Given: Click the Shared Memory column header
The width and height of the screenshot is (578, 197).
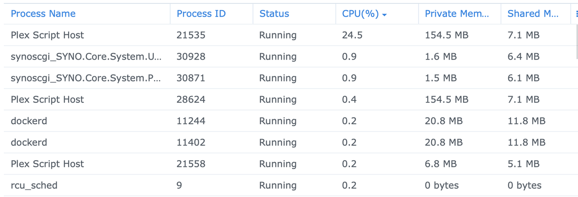Looking at the screenshot, I should pyautogui.click(x=533, y=14).
